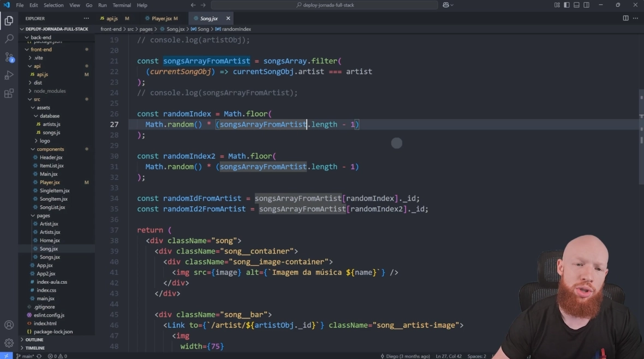The image size is (644, 359).
Task: Click Ln 27, Col 42 status indicator
Action: tap(449, 356)
